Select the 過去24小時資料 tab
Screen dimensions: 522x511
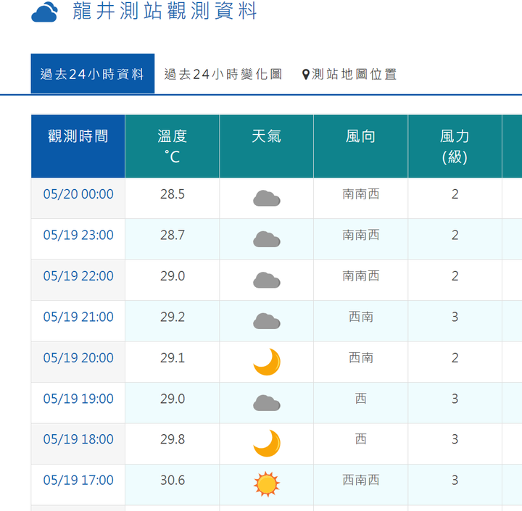93,74
